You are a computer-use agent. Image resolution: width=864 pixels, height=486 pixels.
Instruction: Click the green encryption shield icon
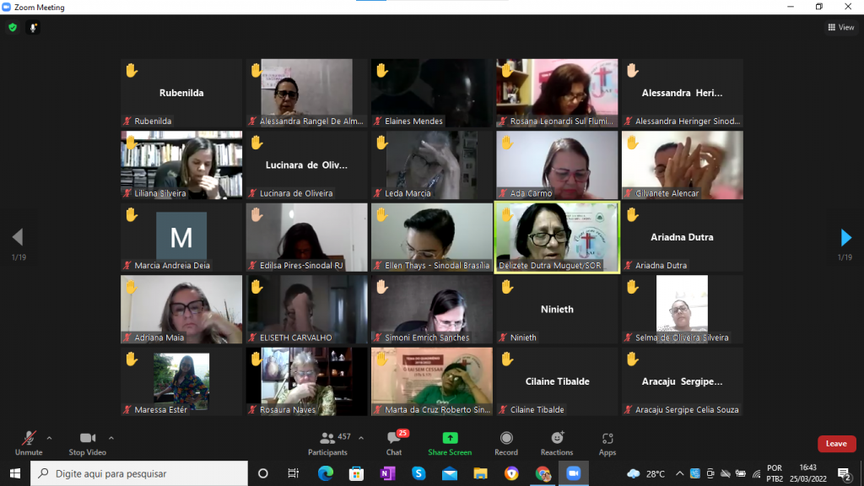coord(13,27)
